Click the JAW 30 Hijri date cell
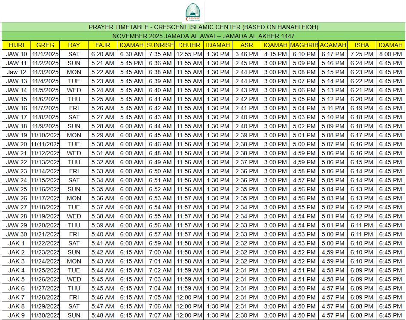This screenshot has width=406, height=320. click(x=16, y=234)
